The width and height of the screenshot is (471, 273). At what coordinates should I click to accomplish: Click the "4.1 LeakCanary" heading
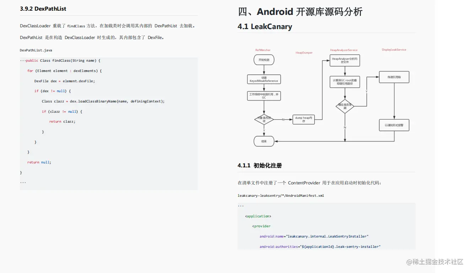265,27
